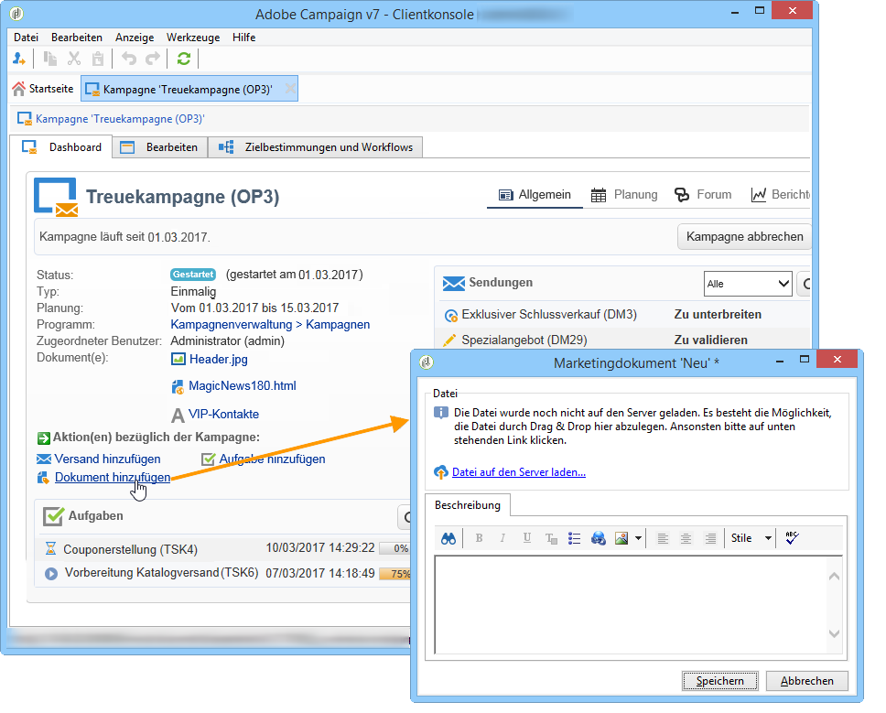Select the Spezialangebot (DM29) delivery

tap(524, 340)
